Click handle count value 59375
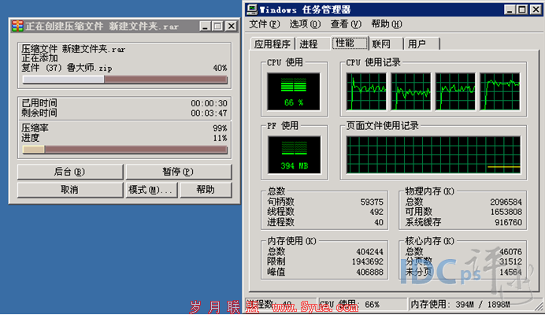The image size is (545, 315). tap(372, 202)
